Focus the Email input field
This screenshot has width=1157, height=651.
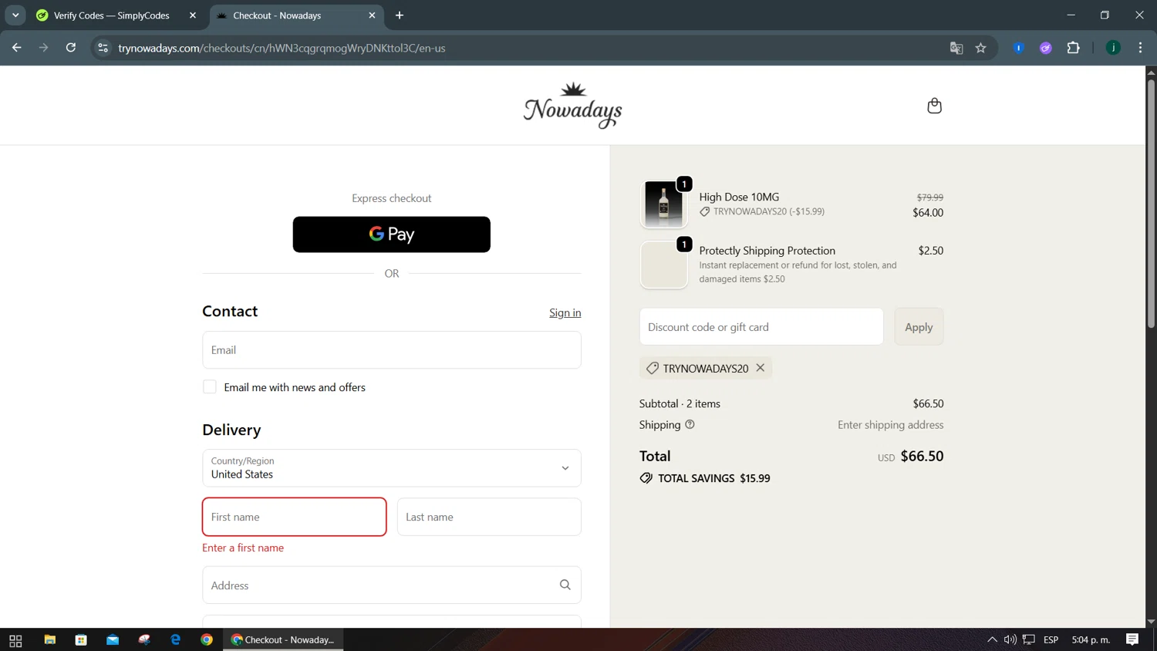click(x=391, y=350)
